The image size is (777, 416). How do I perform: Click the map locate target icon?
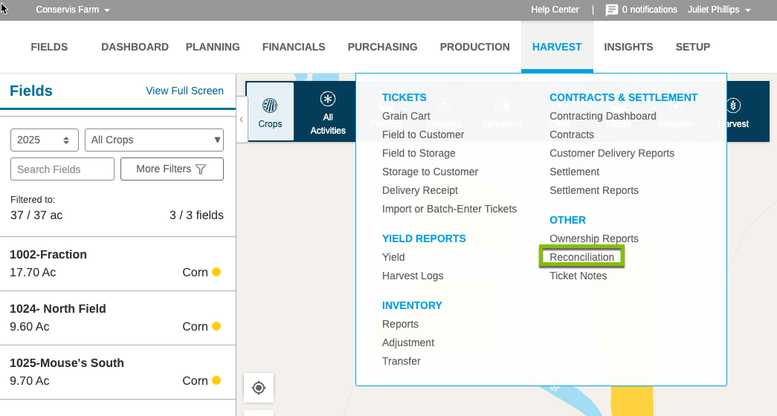click(259, 388)
